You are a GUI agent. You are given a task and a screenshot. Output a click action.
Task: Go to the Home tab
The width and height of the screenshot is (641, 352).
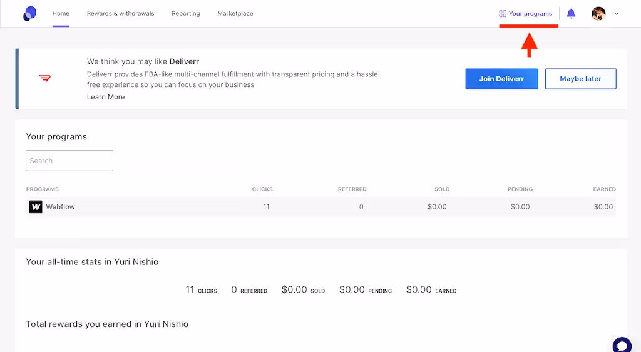click(x=61, y=14)
